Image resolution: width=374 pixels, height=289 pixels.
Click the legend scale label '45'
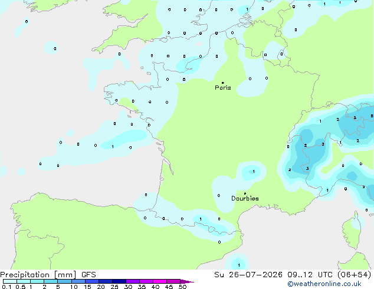click(169, 287)
